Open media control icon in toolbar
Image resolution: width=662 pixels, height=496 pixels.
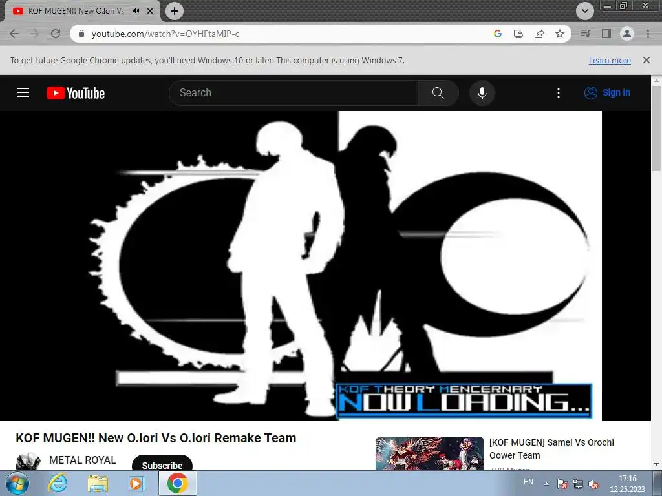pos(585,34)
